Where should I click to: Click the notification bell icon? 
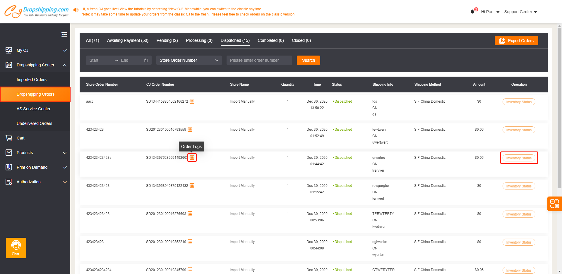tap(472, 12)
